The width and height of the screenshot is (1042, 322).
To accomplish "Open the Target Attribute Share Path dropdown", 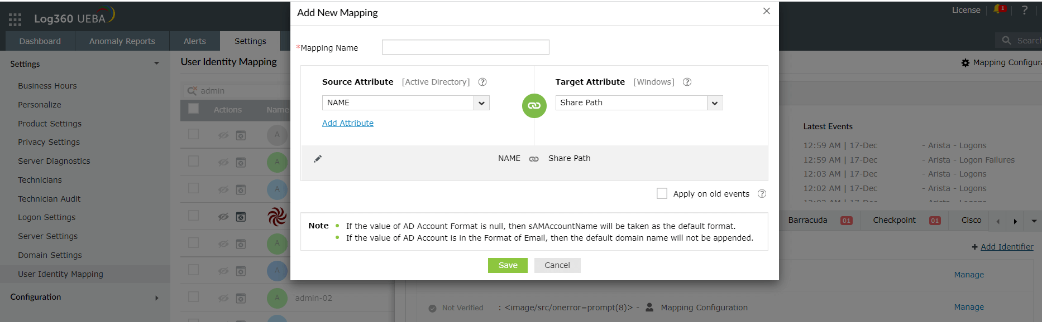I will tap(715, 103).
